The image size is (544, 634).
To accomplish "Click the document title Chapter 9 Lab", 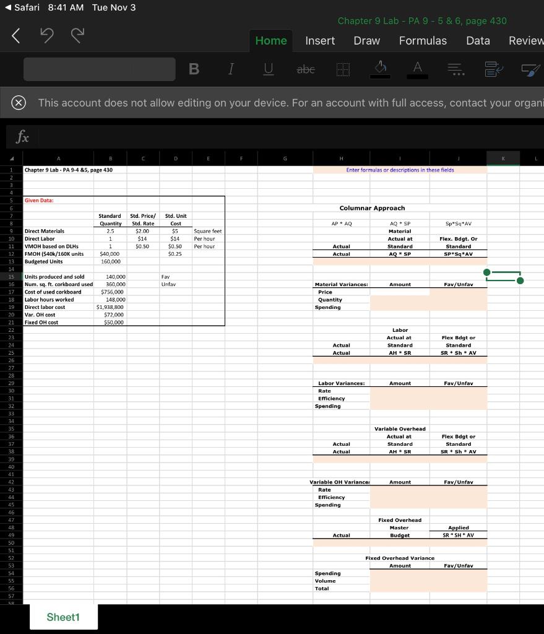I will (x=422, y=20).
